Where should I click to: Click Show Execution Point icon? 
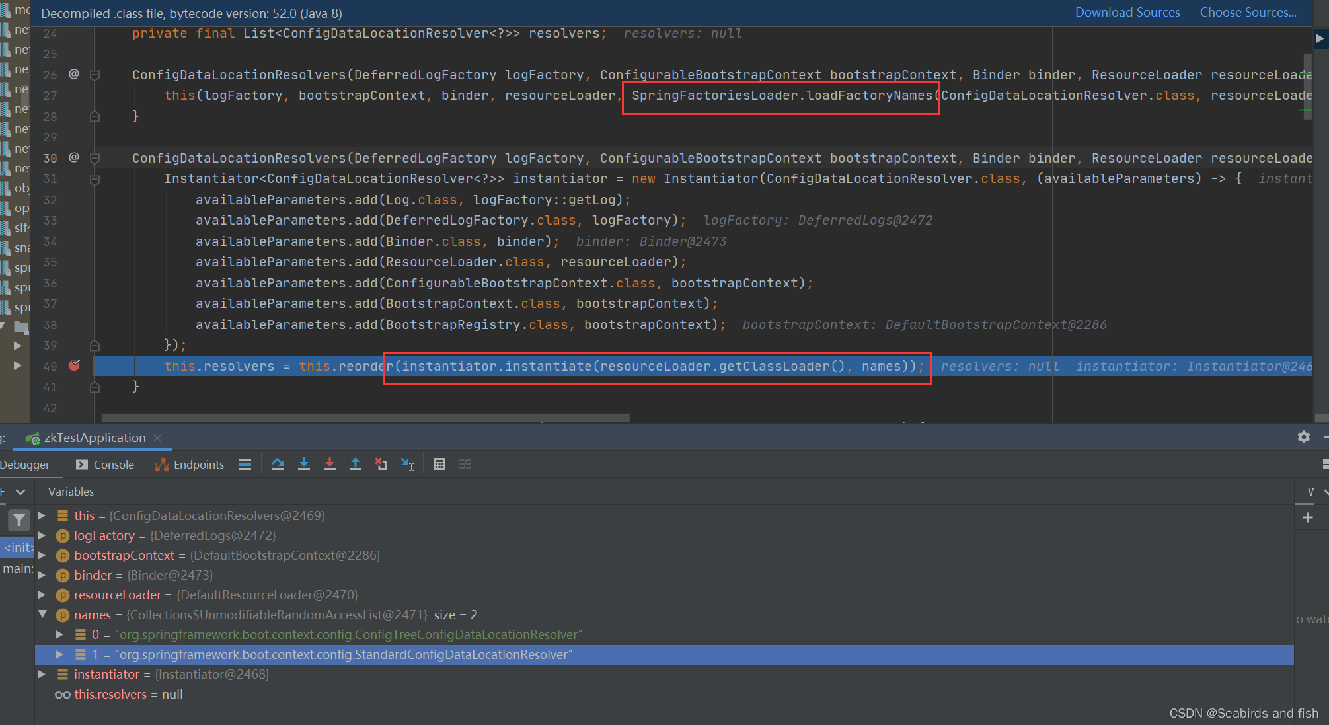tap(245, 464)
